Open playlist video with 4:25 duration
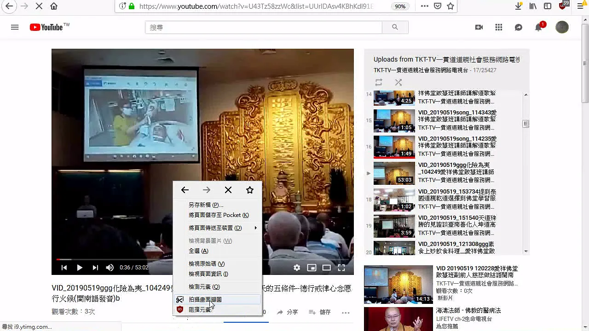Image resolution: width=589 pixels, height=331 pixels. tap(394, 98)
